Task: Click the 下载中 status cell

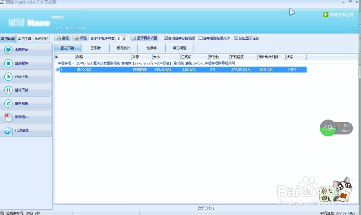Action: point(292,70)
